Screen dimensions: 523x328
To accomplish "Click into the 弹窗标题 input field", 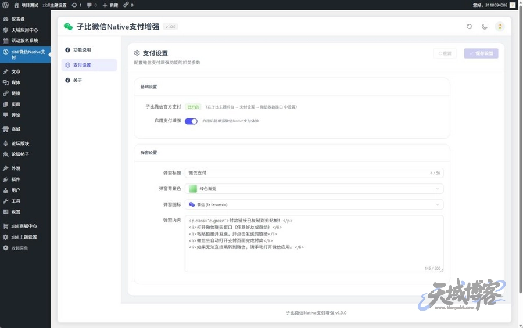I will 314,173.
